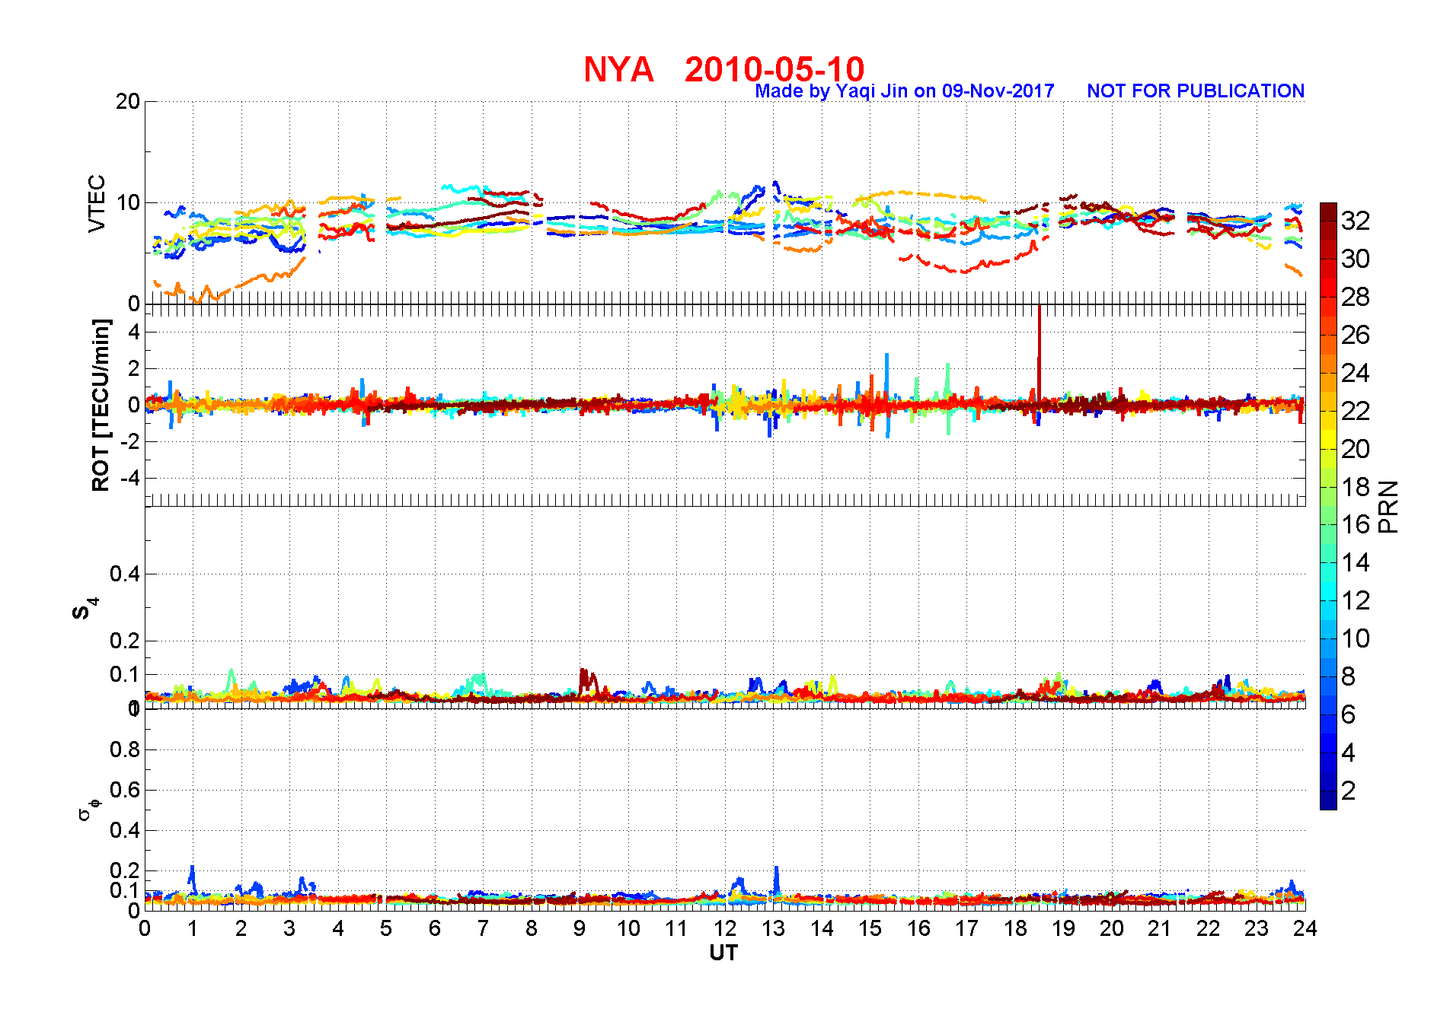Click the UT x-axis tick label "17"
This screenshot has height=1012, width=1450.
click(966, 928)
